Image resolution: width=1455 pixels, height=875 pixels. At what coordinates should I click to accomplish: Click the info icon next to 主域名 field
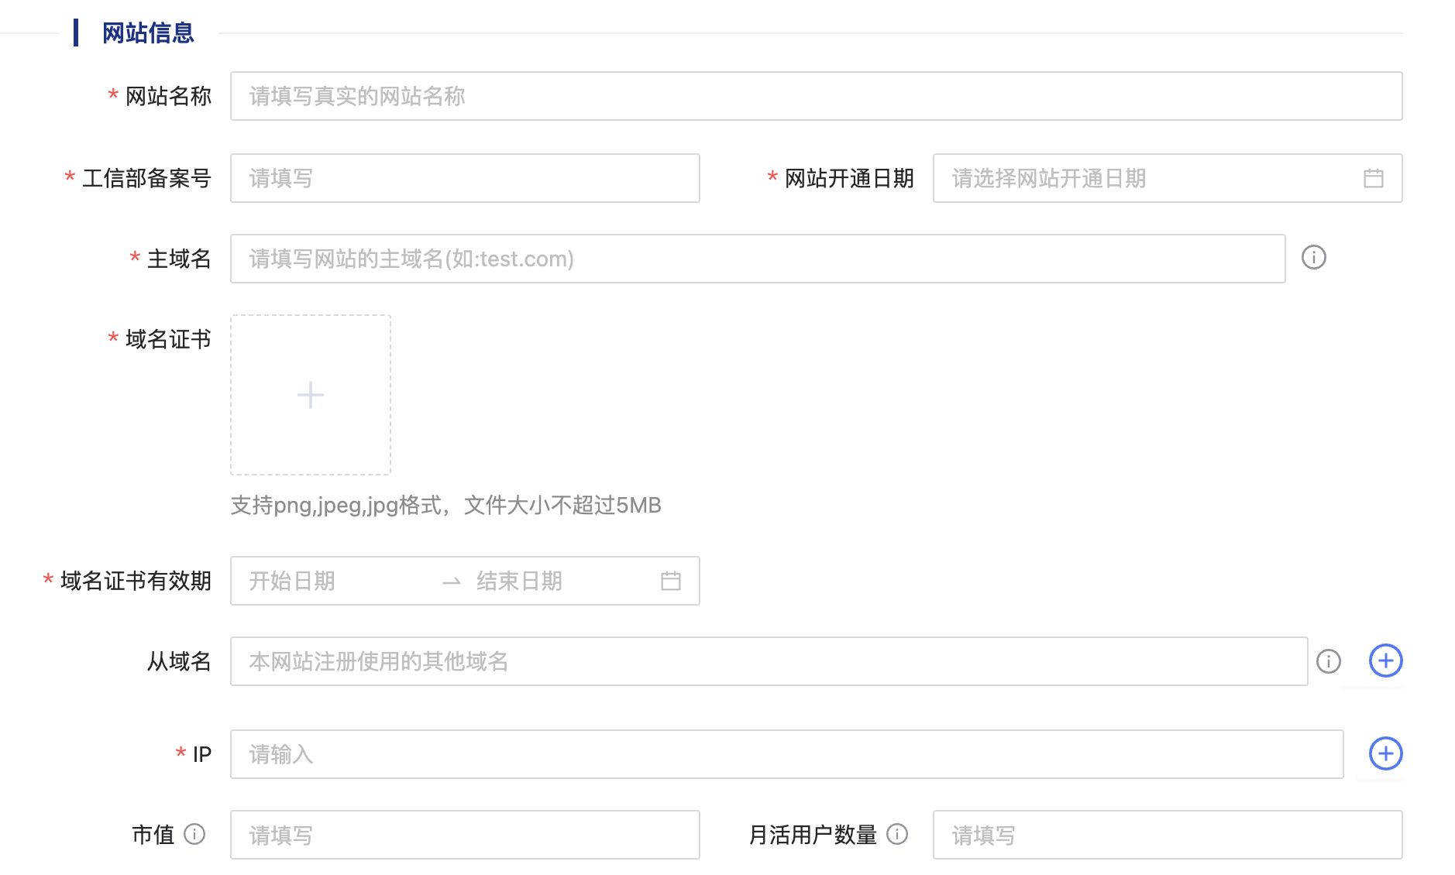1315,259
